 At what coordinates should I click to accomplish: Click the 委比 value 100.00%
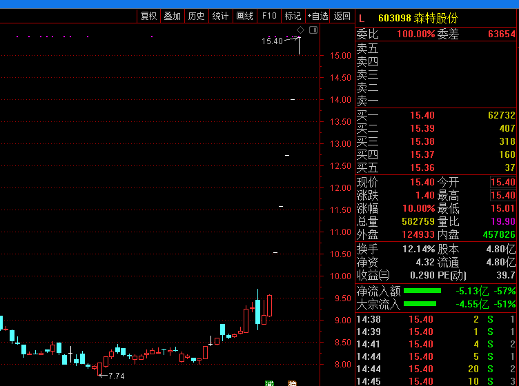pyautogui.click(x=415, y=34)
